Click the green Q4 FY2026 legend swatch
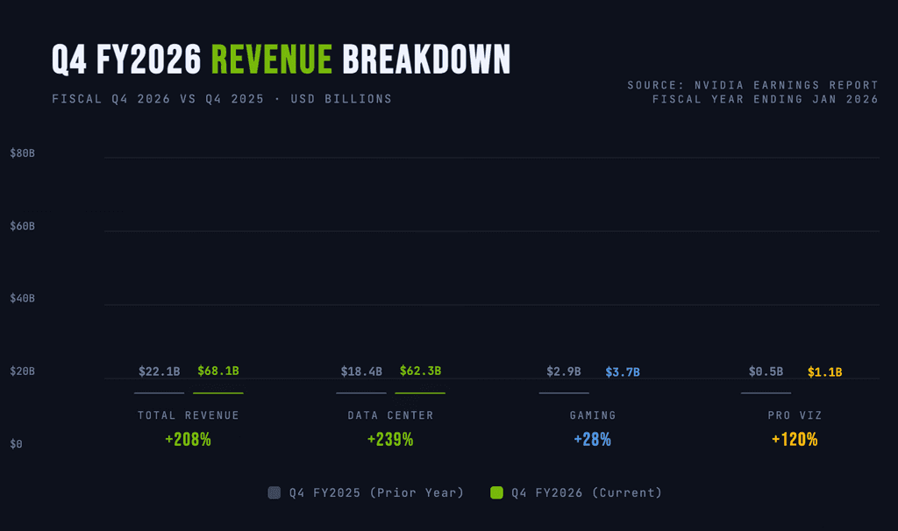The height and width of the screenshot is (531, 898). [x=496, y=492]
